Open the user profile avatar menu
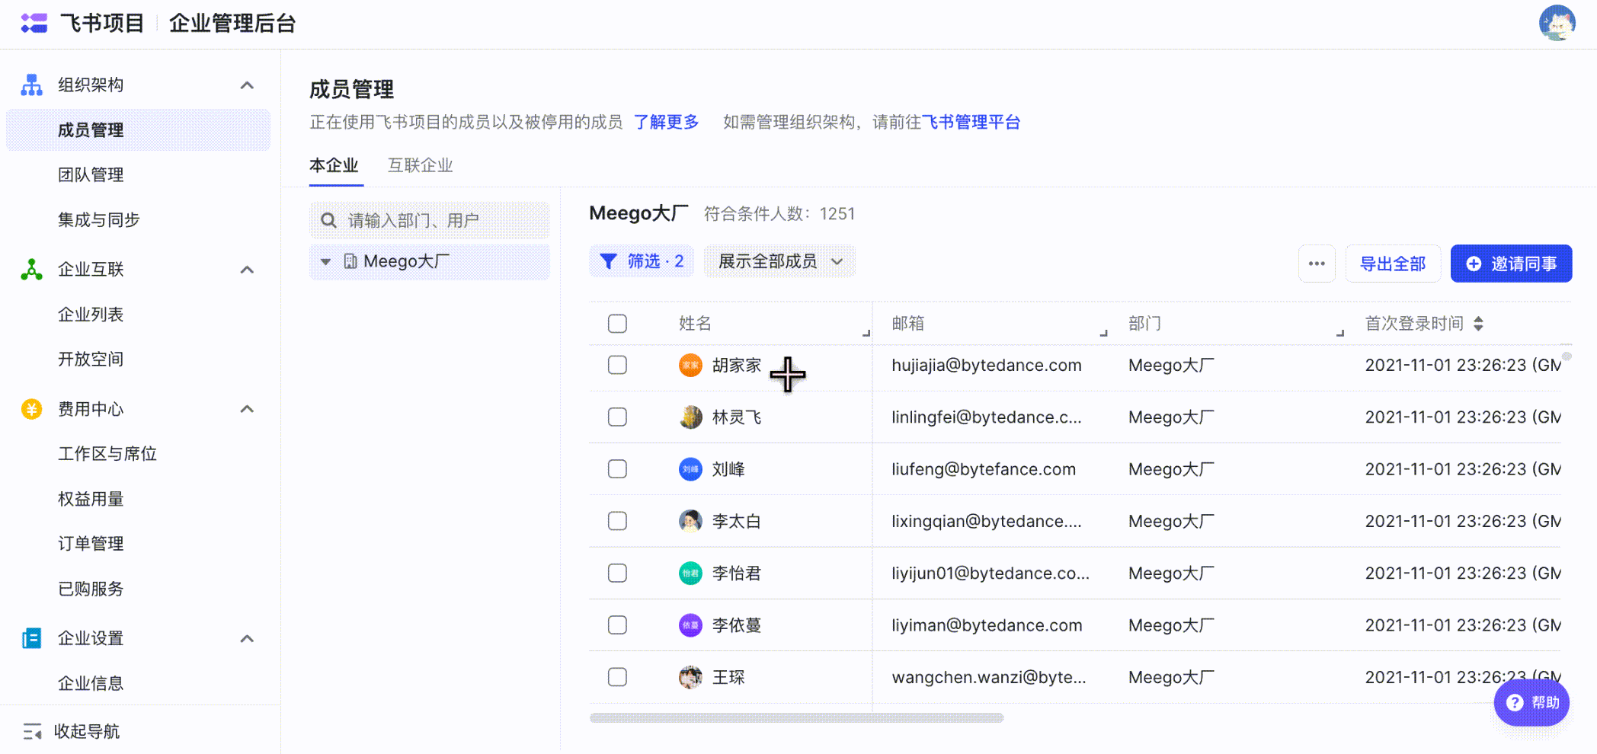Screen dimensions: 1597x754 [1557, 23]
